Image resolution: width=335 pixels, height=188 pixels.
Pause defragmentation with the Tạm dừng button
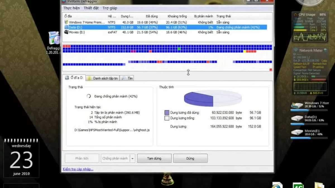(x=154, y=158)
